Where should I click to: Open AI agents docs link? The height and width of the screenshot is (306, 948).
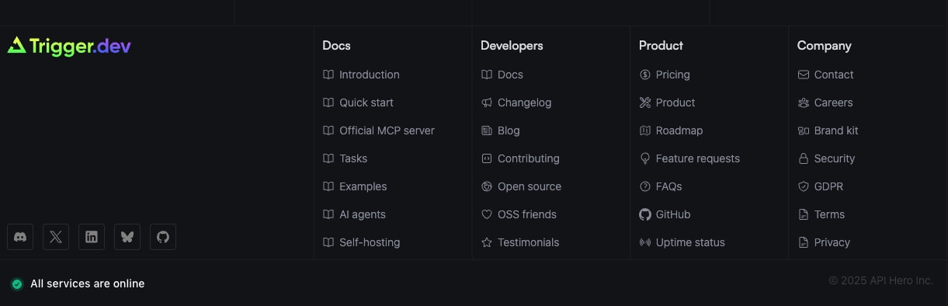point(363,214)
